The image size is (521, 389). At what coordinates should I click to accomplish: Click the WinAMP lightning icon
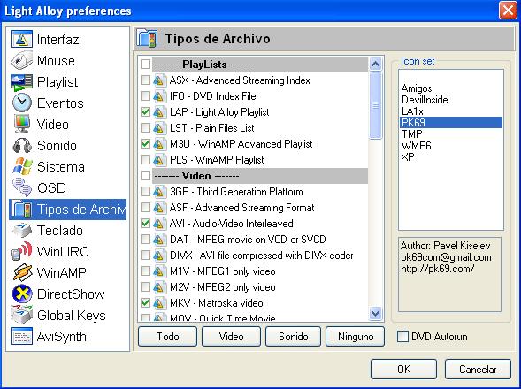pos(22,272)
